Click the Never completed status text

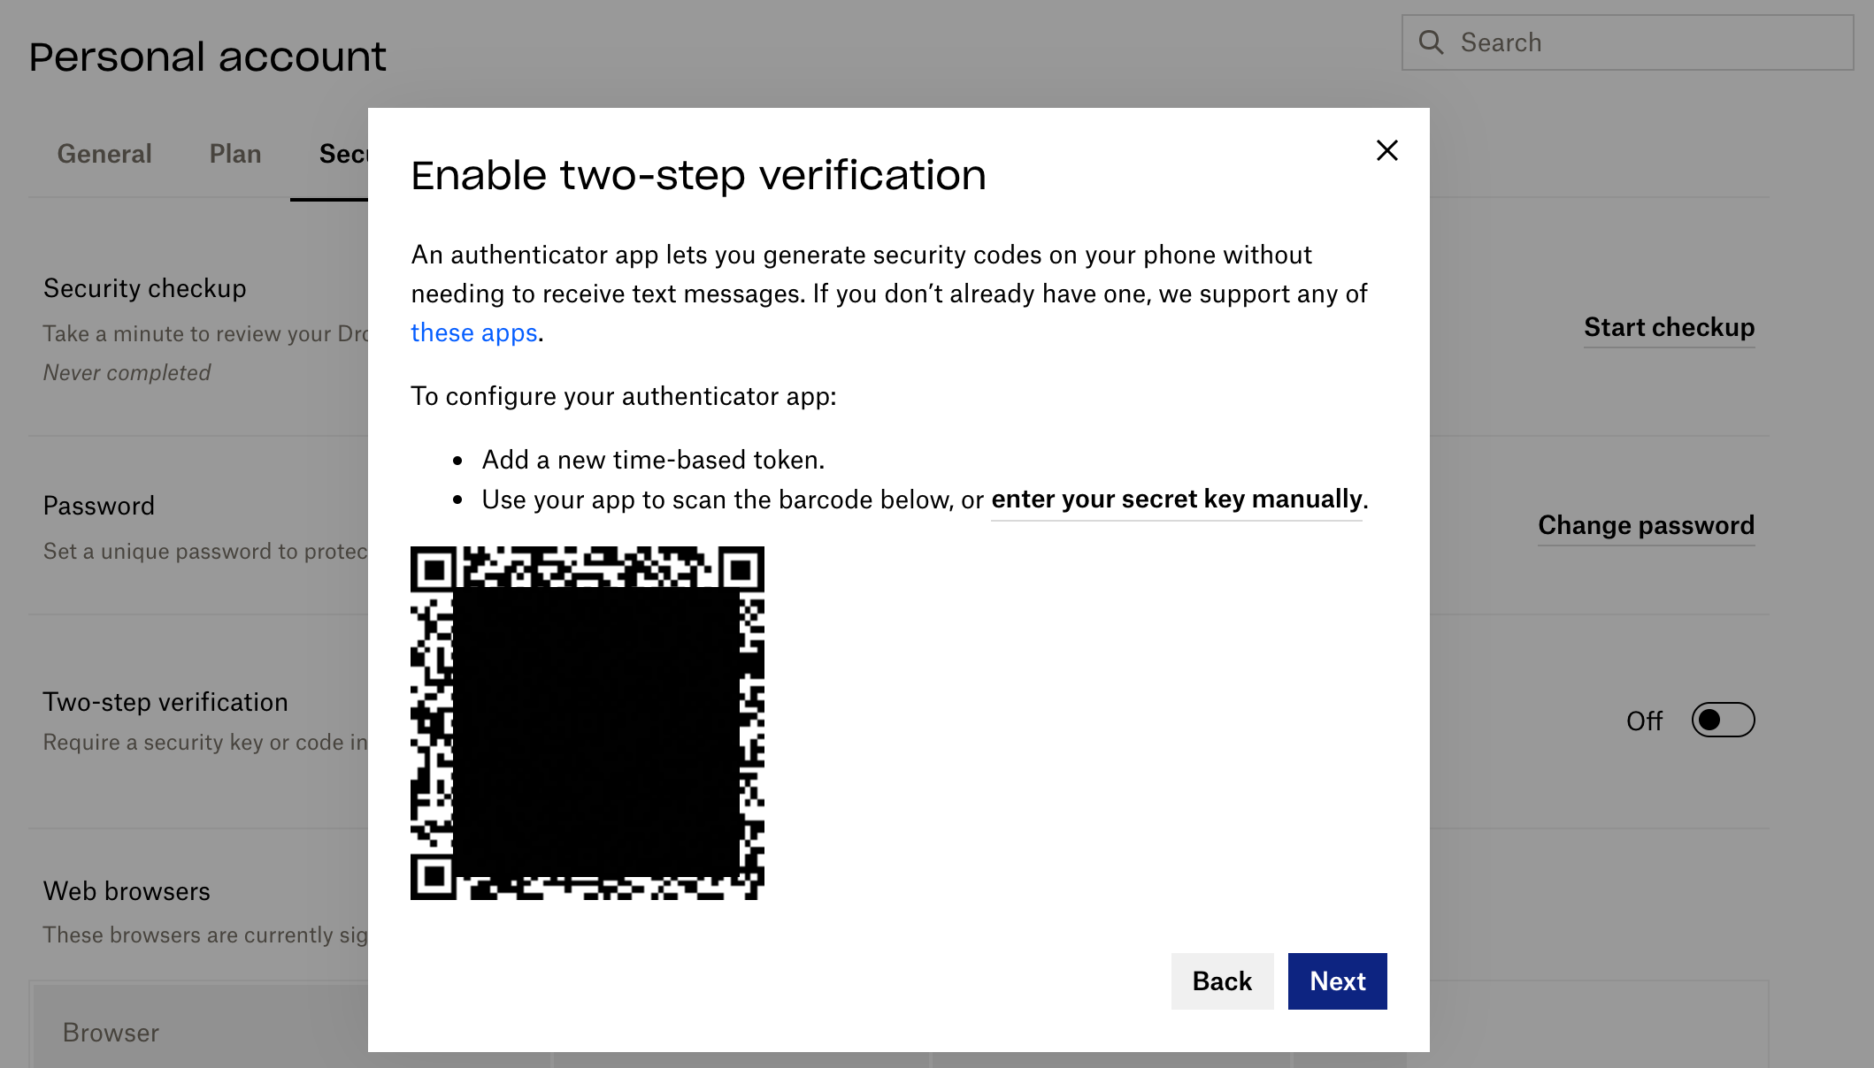[x=127, y=373]
